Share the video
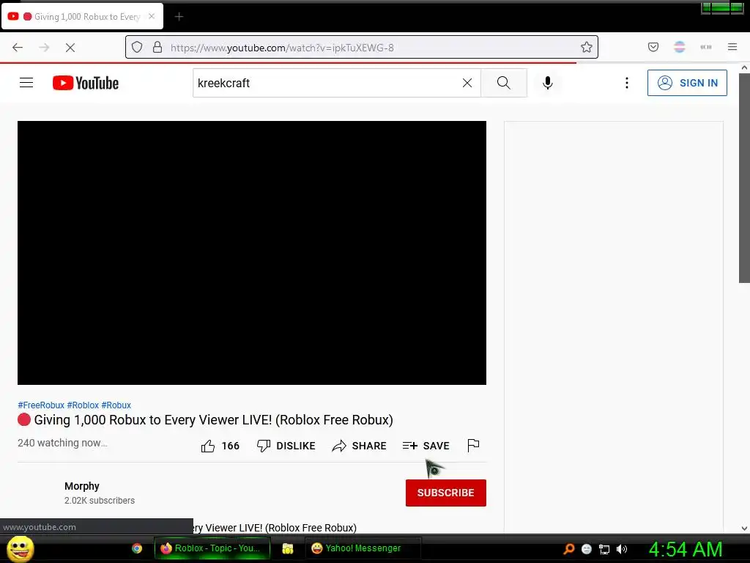750x563 pixels. [359, 446]
